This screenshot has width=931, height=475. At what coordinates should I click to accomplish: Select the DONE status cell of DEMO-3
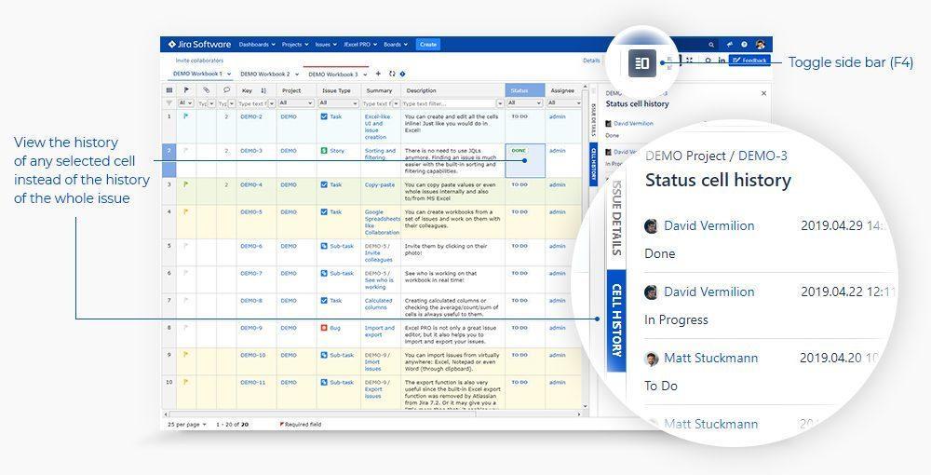525,160
